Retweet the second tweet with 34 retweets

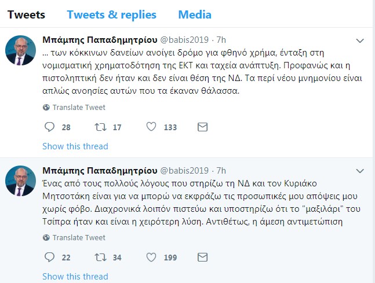100,258
